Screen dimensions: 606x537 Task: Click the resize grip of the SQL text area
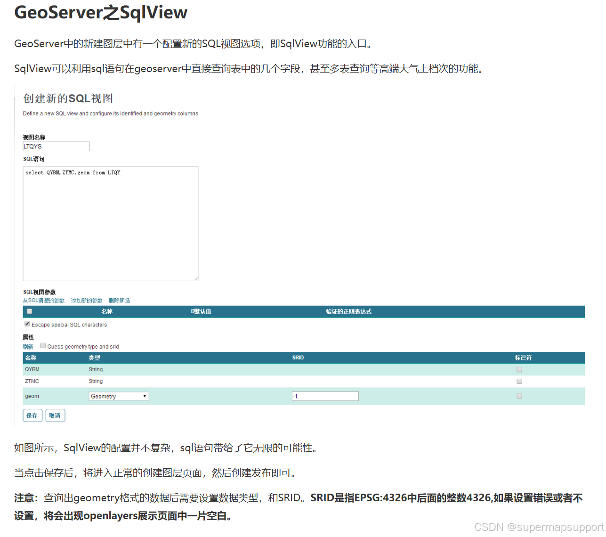195,278
